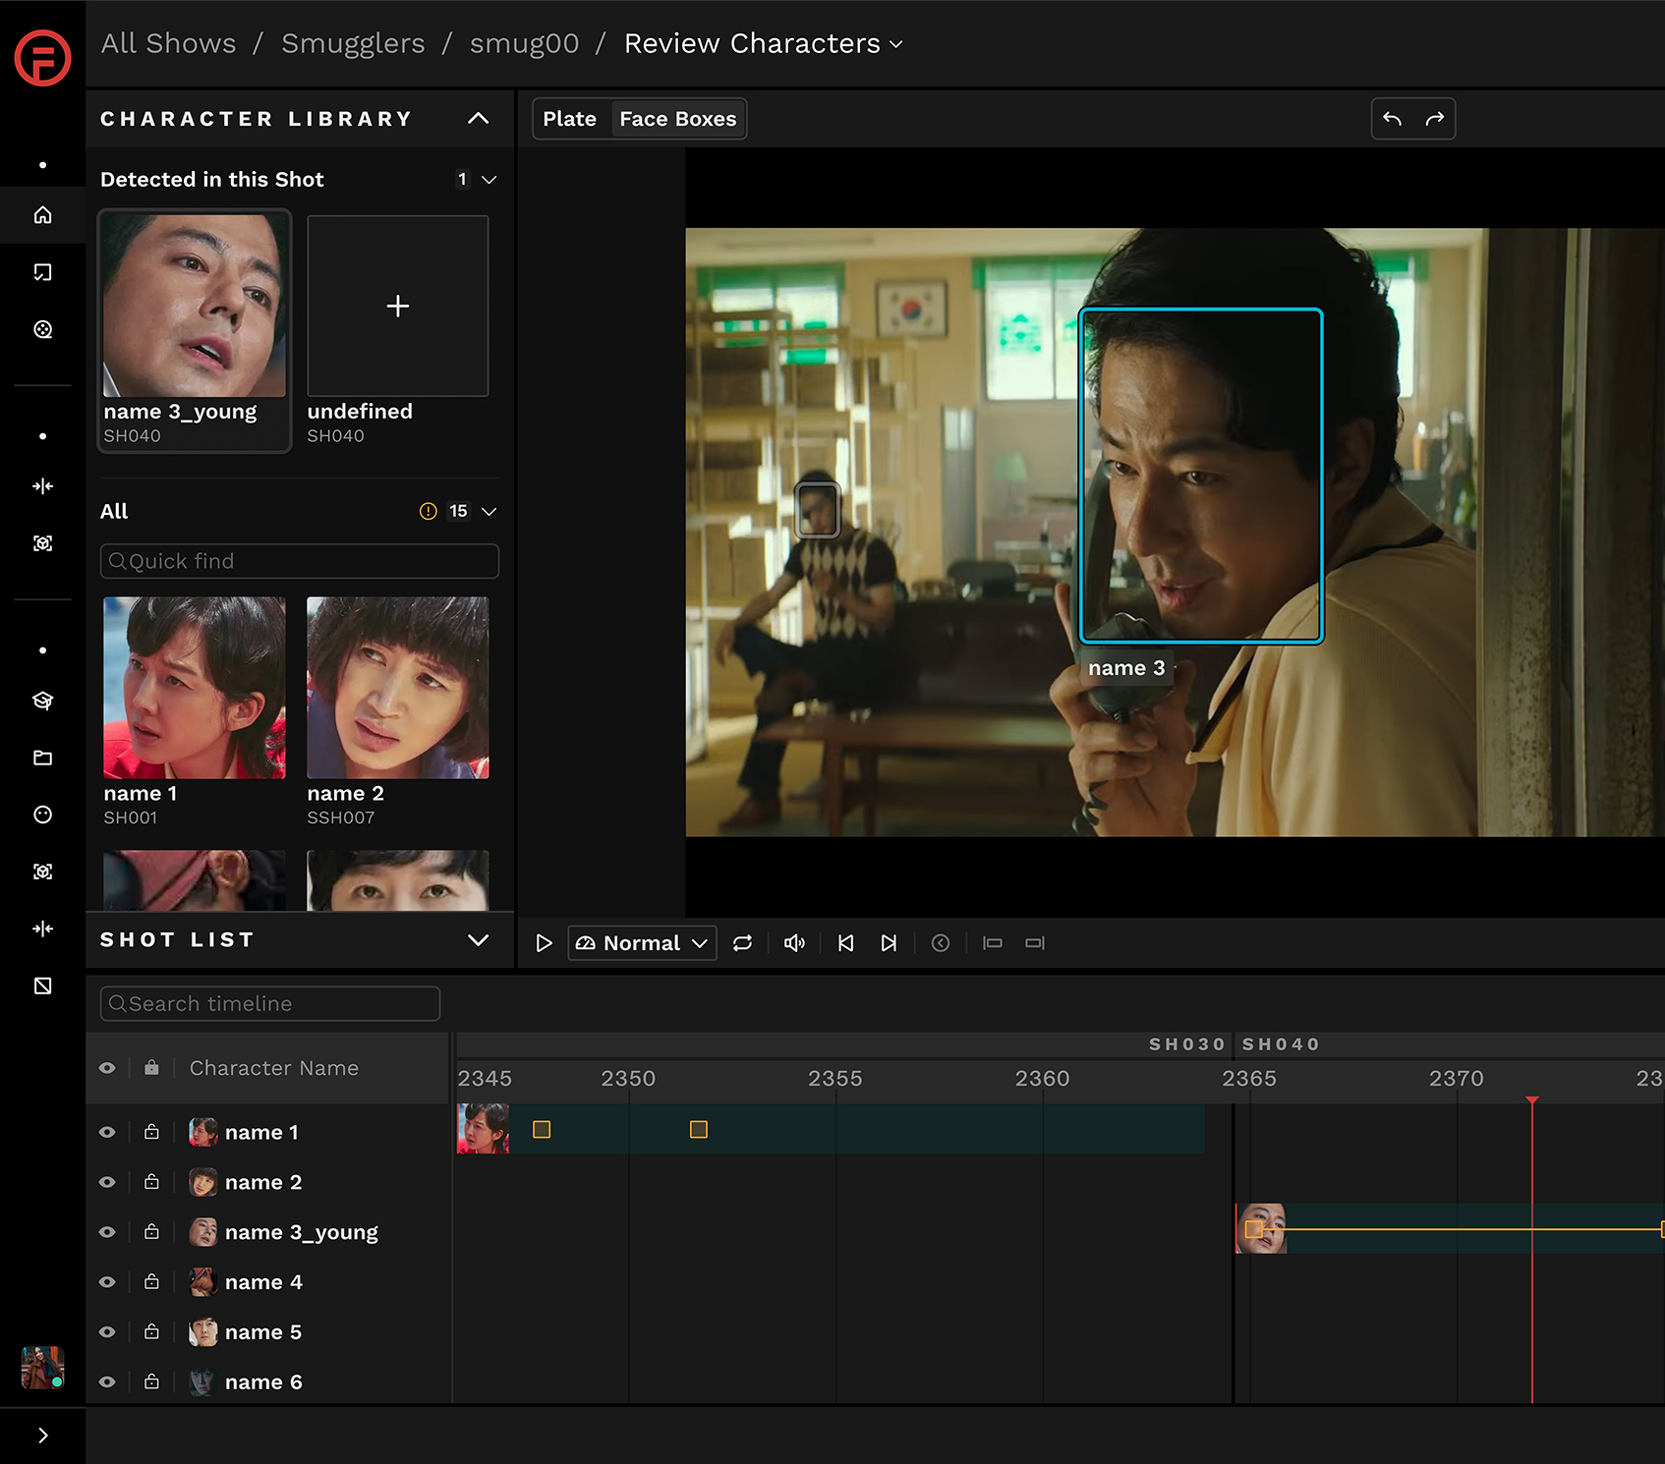The width and height of the screenshot is (1665, 1464).
Task: Click the folder icon in sidebar
Action: pos(42,757)
